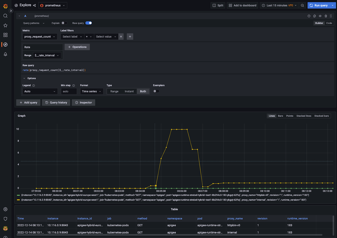Open the search icon in sidebar
The height and width of the screenshot is (238, 337).
5,16
